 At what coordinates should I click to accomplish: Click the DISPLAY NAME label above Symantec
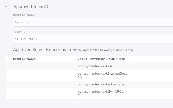point(24,15)
